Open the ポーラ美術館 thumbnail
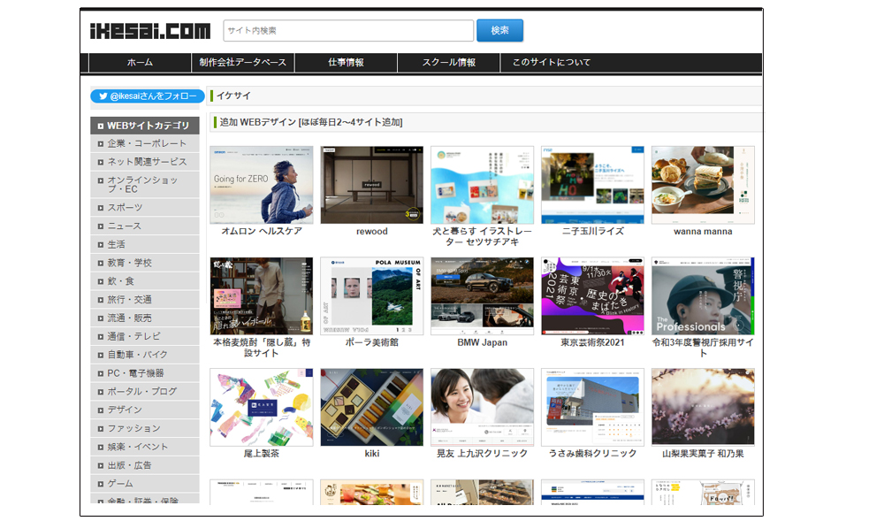The width and height of the screenshot is (884, 521). (x=371, y=296)
